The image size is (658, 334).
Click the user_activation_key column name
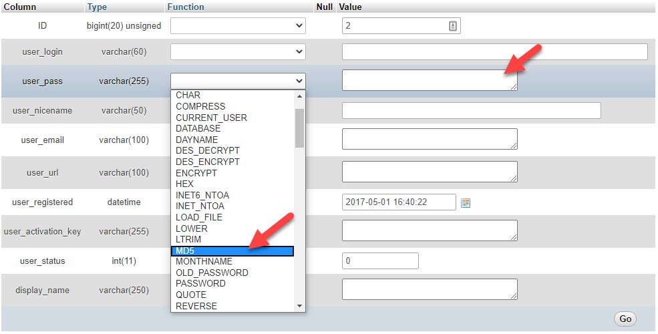tap(42, 232)
